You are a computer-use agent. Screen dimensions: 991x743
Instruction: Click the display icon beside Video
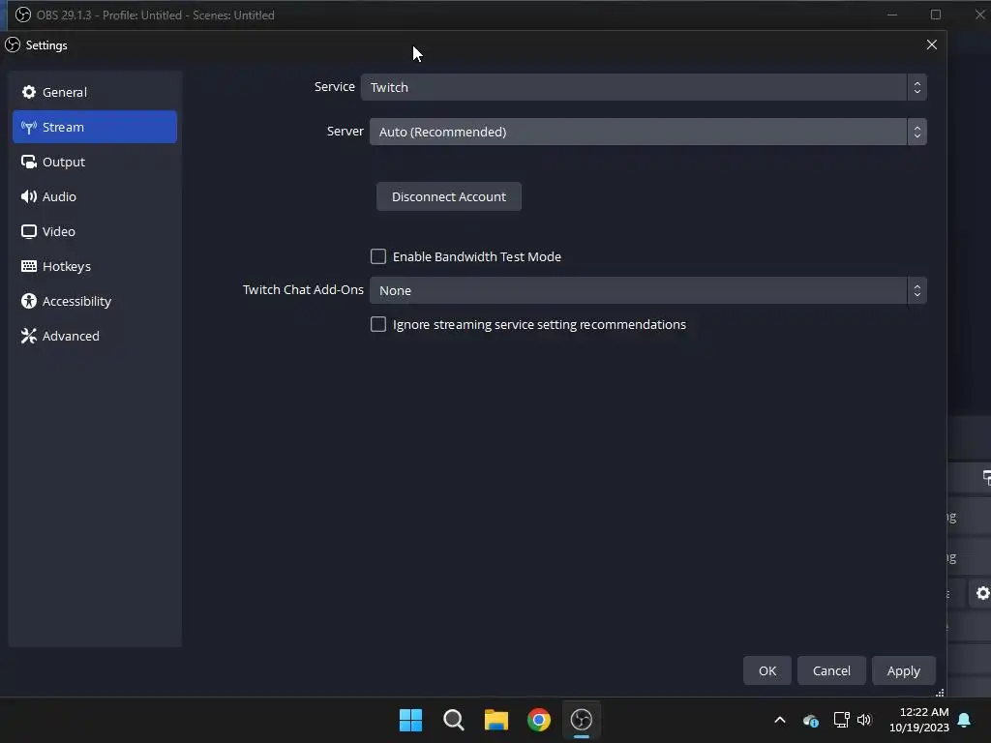(28, 231)
